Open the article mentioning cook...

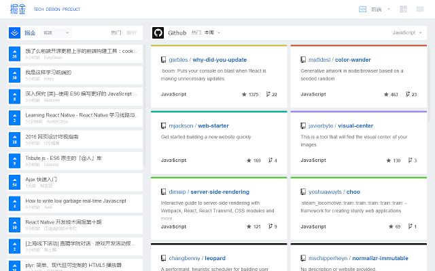[81, 51]
